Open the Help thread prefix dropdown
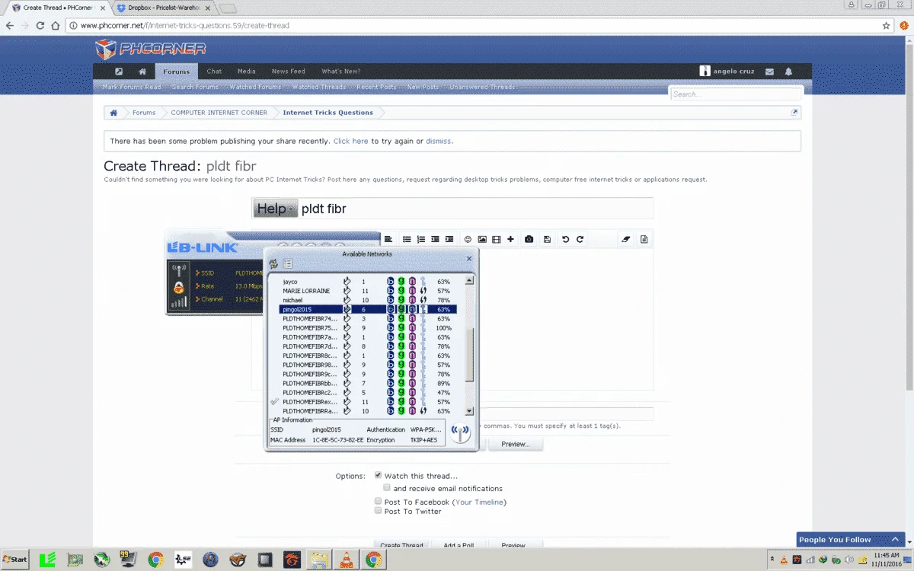 (275, 209)
